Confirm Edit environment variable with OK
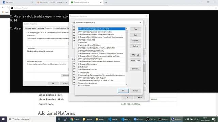 coord(123,91)
